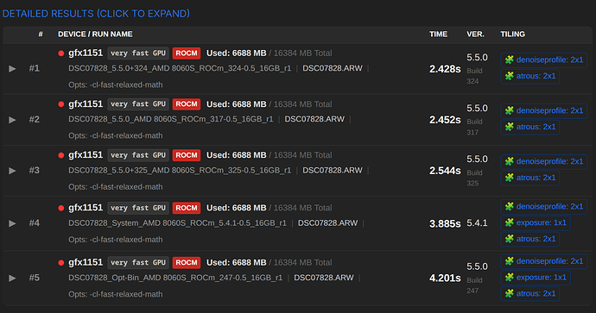Click run name DSC07828_5.5.0_AMD 8060S_ROCm_317-0.5_16GB_r1

[x=171, y=120]
